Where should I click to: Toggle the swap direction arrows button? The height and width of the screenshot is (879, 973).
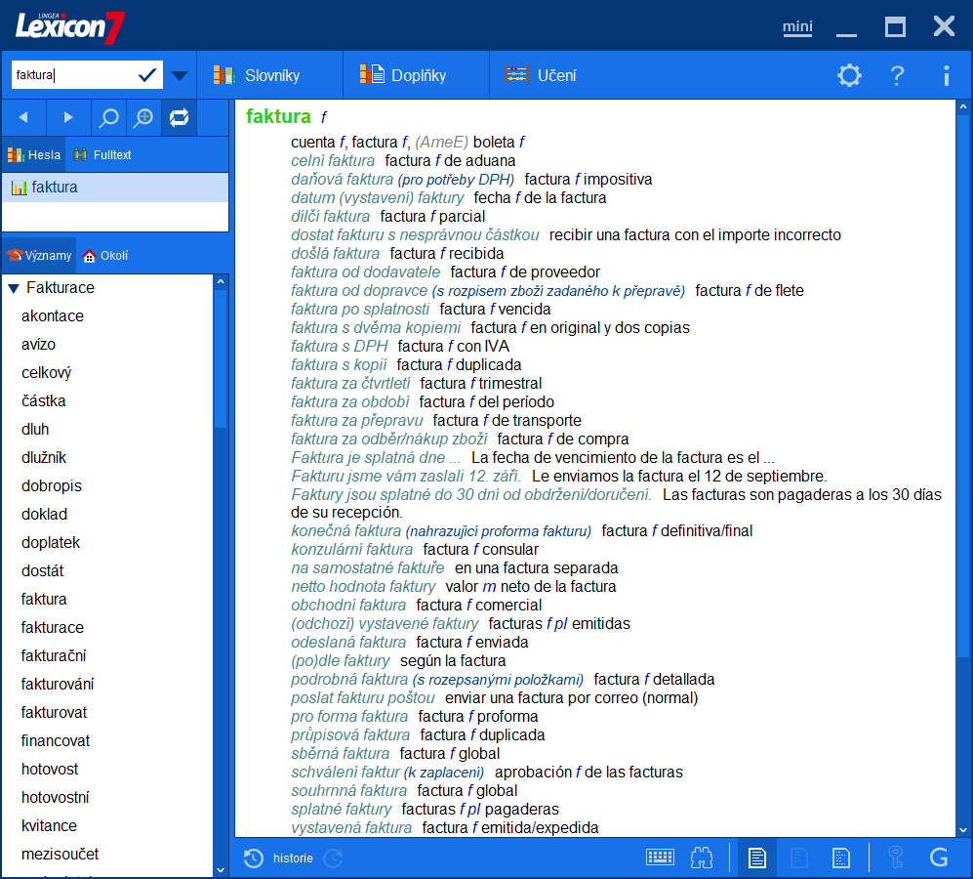pos(180,117)
